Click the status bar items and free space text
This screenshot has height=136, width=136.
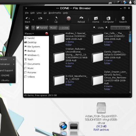40,95
